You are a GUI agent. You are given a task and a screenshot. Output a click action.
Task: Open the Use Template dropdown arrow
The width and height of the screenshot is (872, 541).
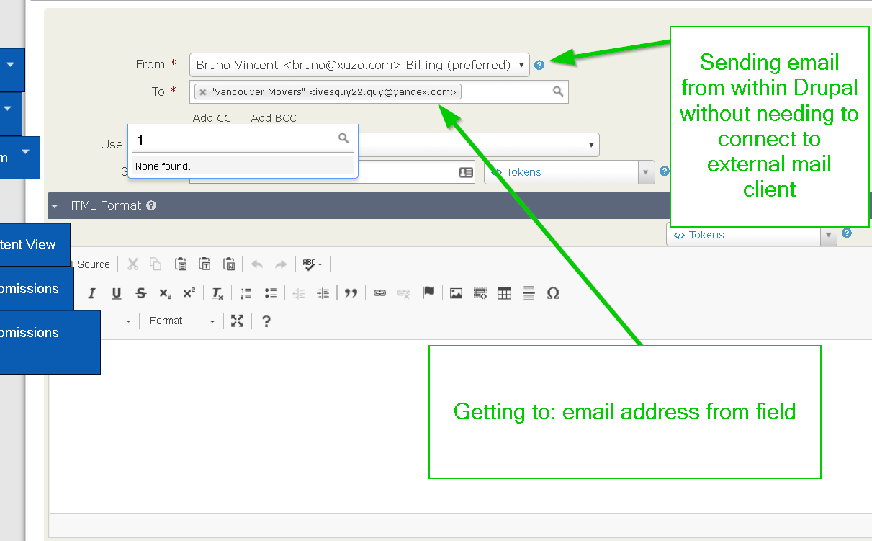click(592, 145)
